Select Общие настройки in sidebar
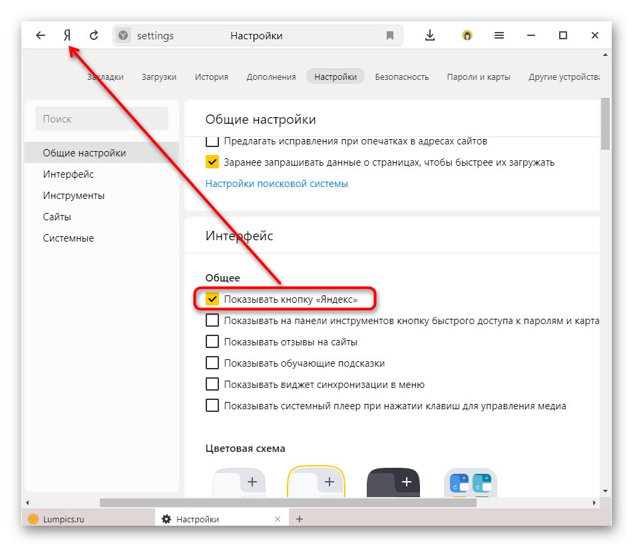 (102, 152)
